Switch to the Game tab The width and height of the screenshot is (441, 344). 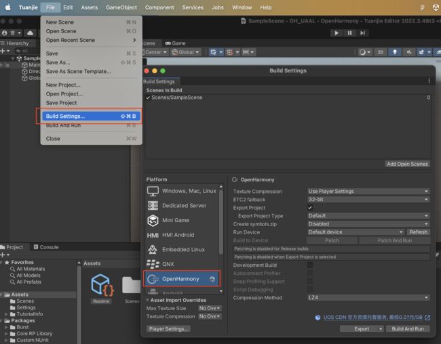click(x=176, y=43)
